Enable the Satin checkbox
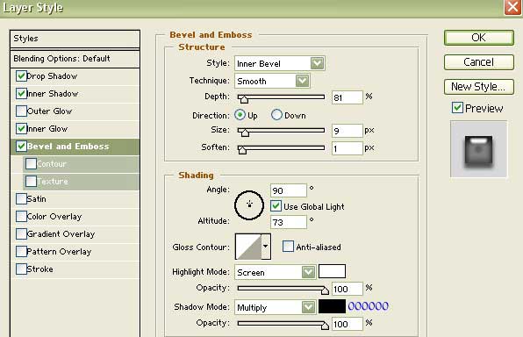523x337 pixels. pos(21,199)
